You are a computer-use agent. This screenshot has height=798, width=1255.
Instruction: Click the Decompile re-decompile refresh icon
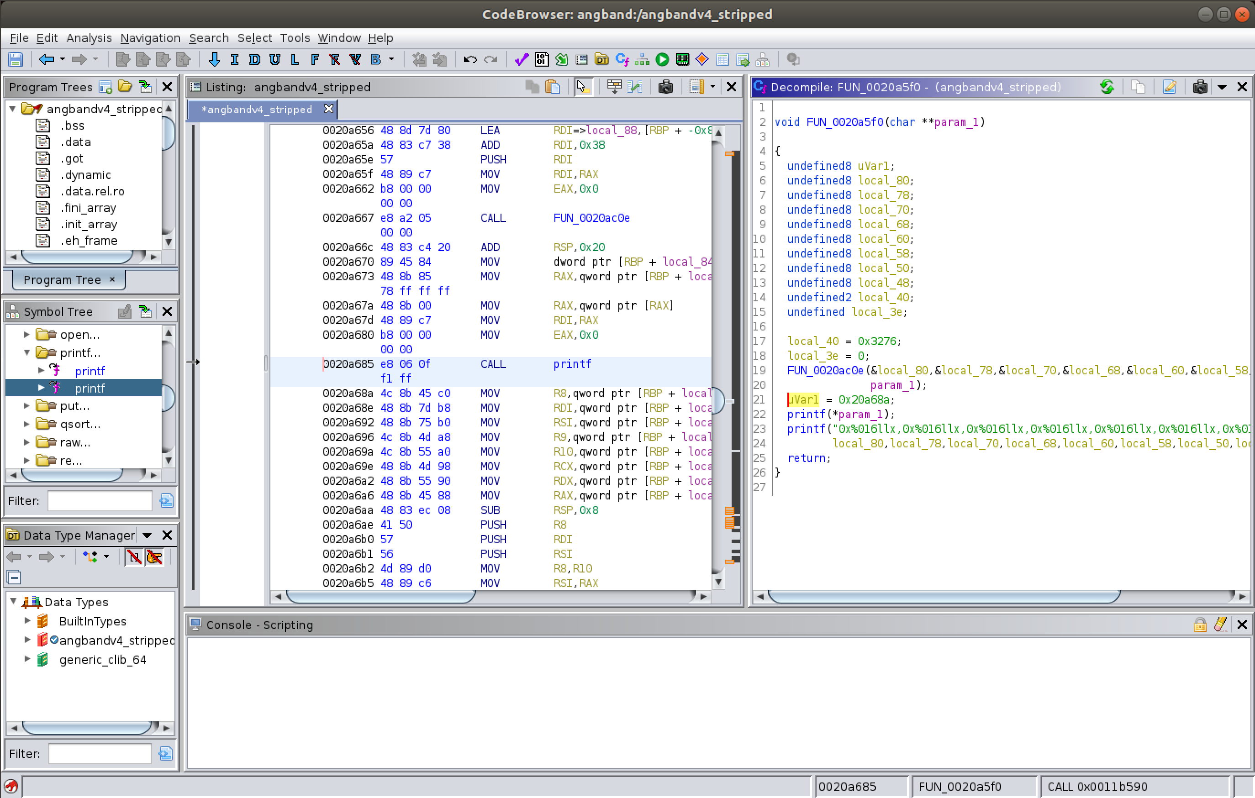[1107, 87]
